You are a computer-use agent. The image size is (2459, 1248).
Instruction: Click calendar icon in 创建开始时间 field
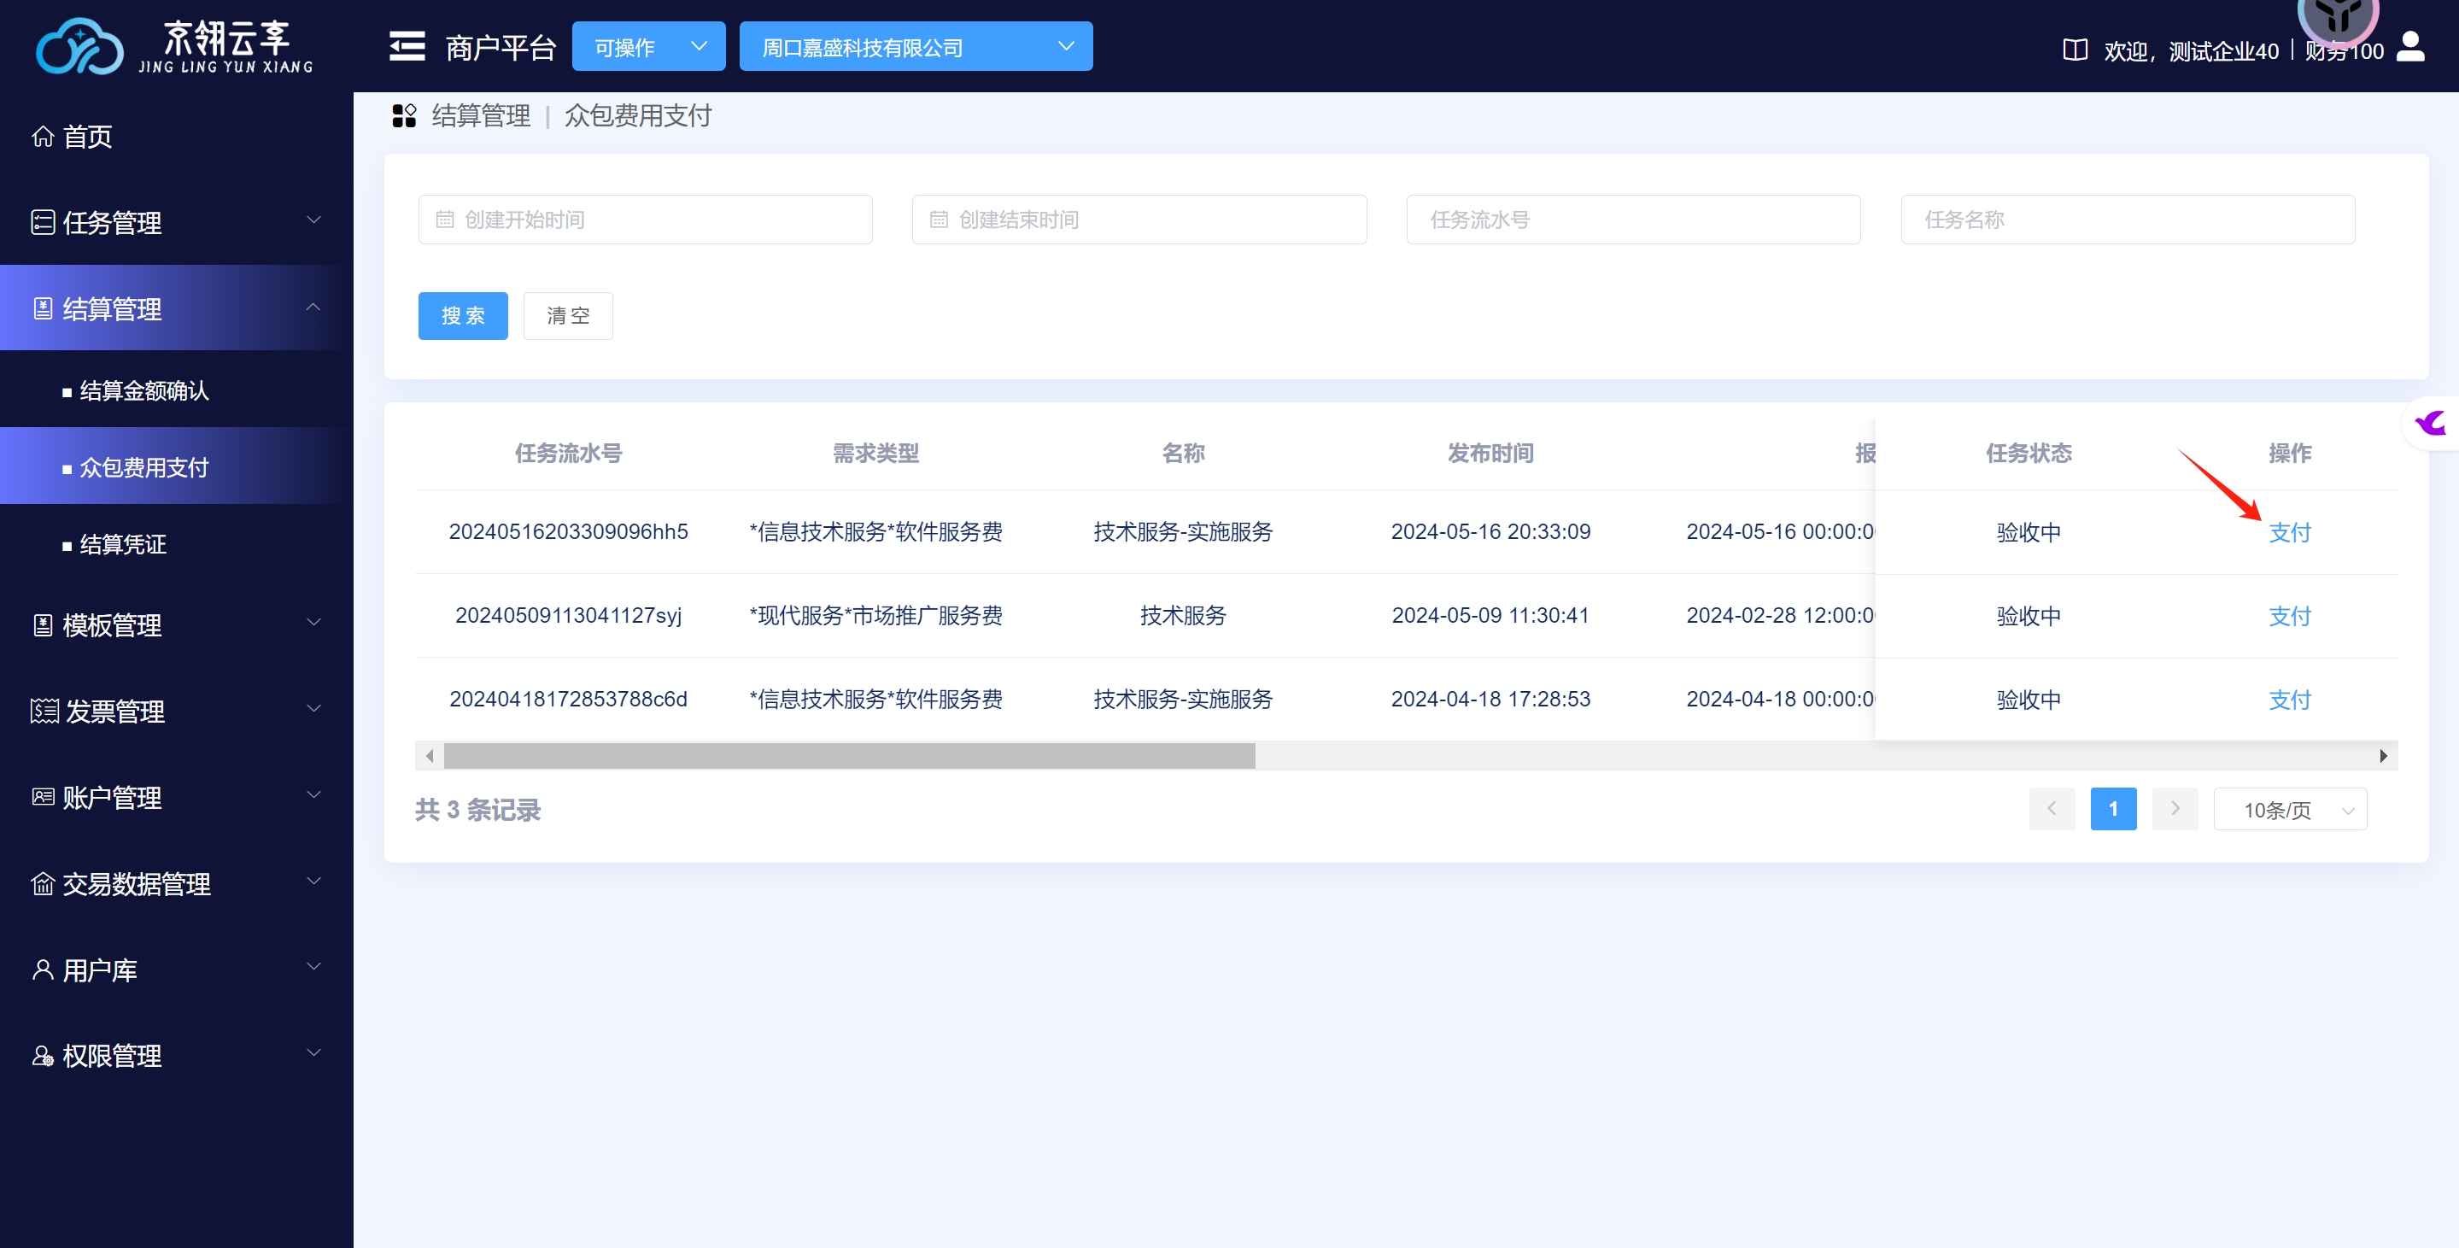click(445, 220)
